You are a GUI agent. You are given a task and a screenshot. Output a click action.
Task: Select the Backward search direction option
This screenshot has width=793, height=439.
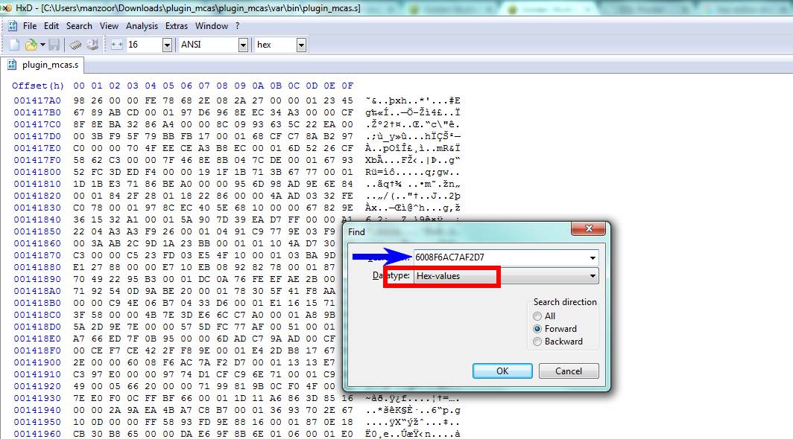point(537,342)
